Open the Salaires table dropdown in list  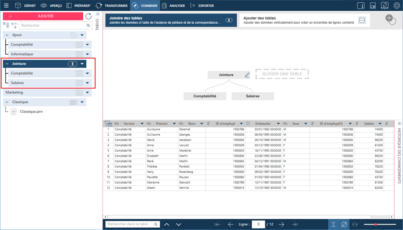(x=87, y=83)
